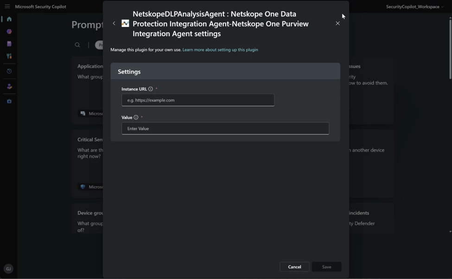Show Instance URL info tooltip icon

click(151, 89)
